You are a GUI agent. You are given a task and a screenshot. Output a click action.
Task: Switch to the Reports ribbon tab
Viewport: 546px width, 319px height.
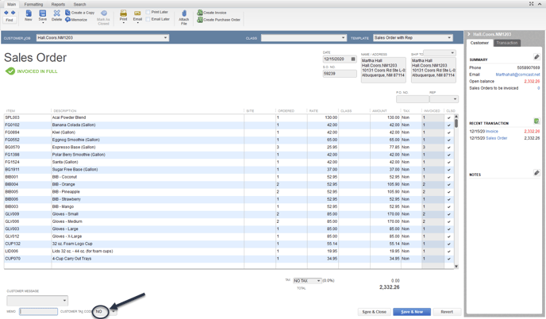[x=58, y=4]
